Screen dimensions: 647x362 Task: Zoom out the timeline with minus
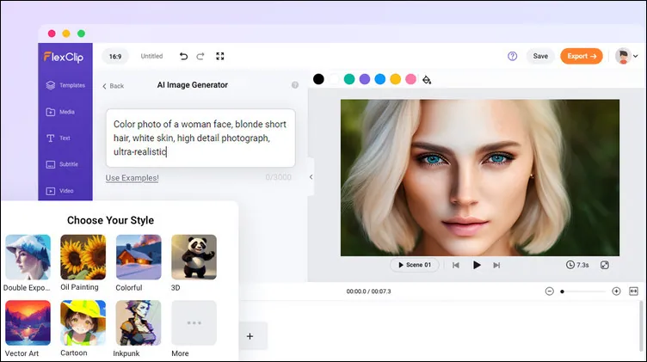(549, 291)
